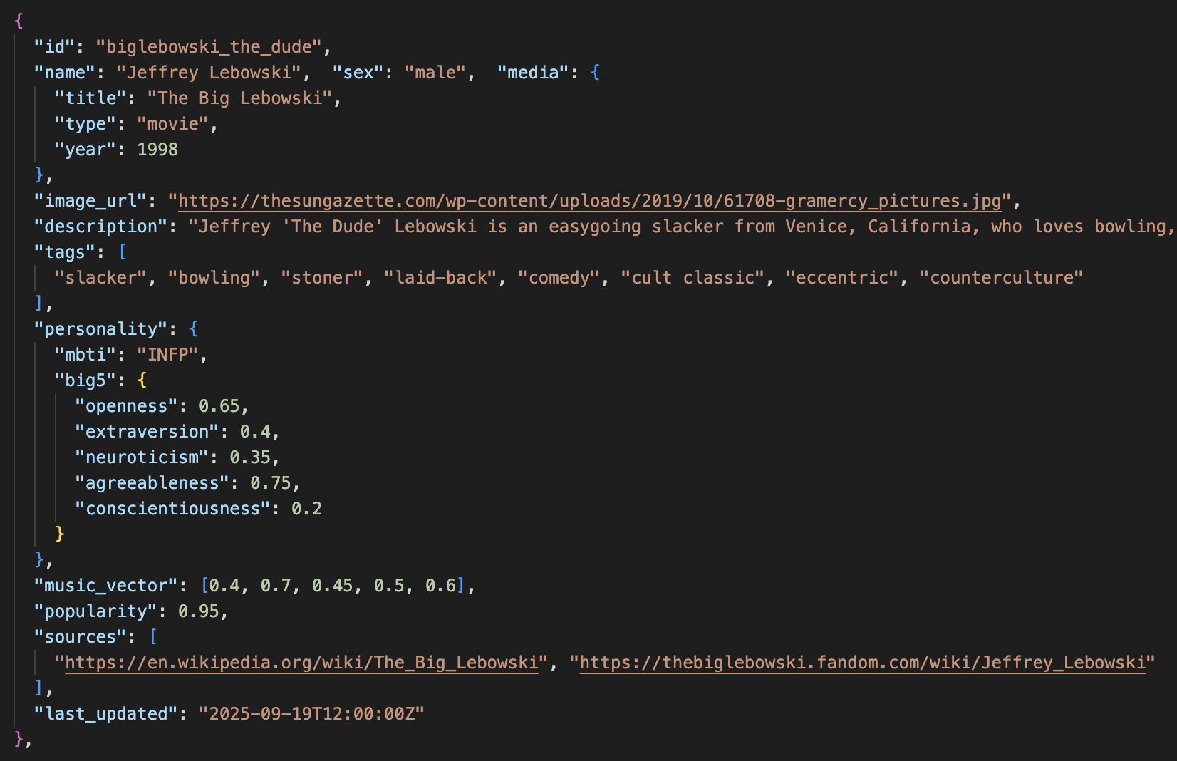The height and width of the screenshot is (761, 1177).
Task: Place cursor on "Jeffrey Lebowski" name value
Action: coord(209,73)
